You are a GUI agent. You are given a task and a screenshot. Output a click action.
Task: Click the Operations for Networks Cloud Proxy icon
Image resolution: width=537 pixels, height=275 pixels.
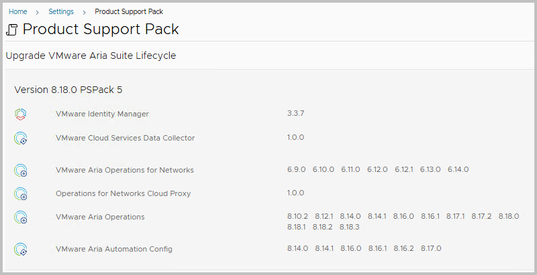tap(21, 193)
